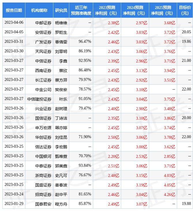
Task: Click the 机构简称 column header
Action: 39,10
